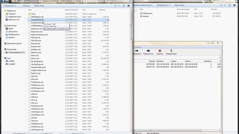The image size is (239, 134).
Task: Select Загрузки in the sidebar
Action: click(12, 14)
